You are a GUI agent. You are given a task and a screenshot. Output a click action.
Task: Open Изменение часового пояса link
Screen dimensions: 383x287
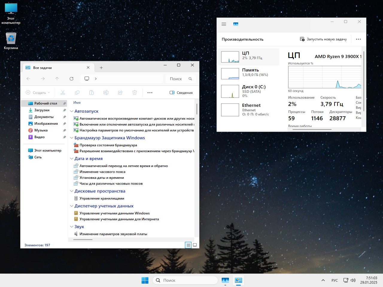tap(102, 172)
